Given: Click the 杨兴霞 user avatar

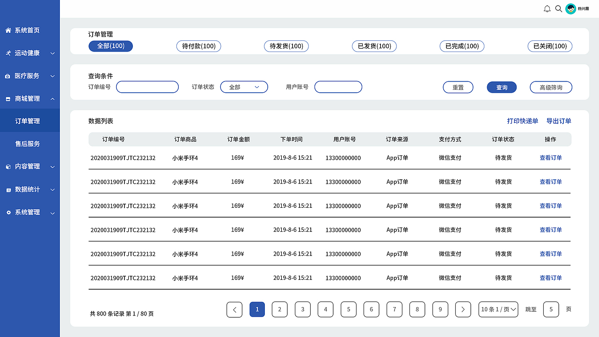Looking at the screenshot, I should (x=571, y=8).
